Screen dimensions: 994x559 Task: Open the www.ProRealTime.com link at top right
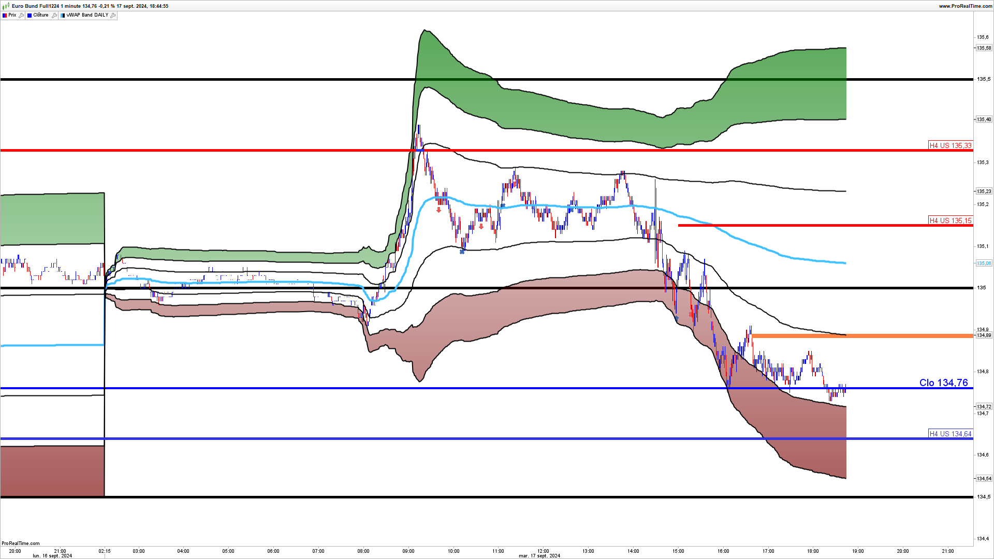click(x=966, y=6)
